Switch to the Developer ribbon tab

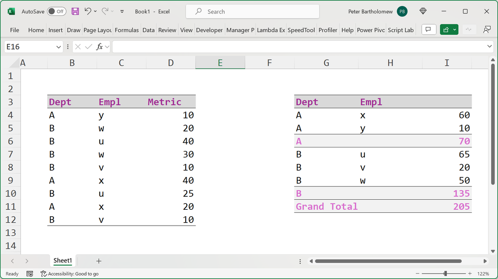(209, 30)
